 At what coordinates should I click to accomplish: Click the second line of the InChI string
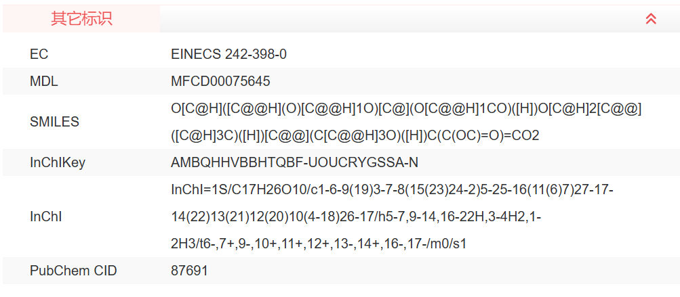(355, 216)
